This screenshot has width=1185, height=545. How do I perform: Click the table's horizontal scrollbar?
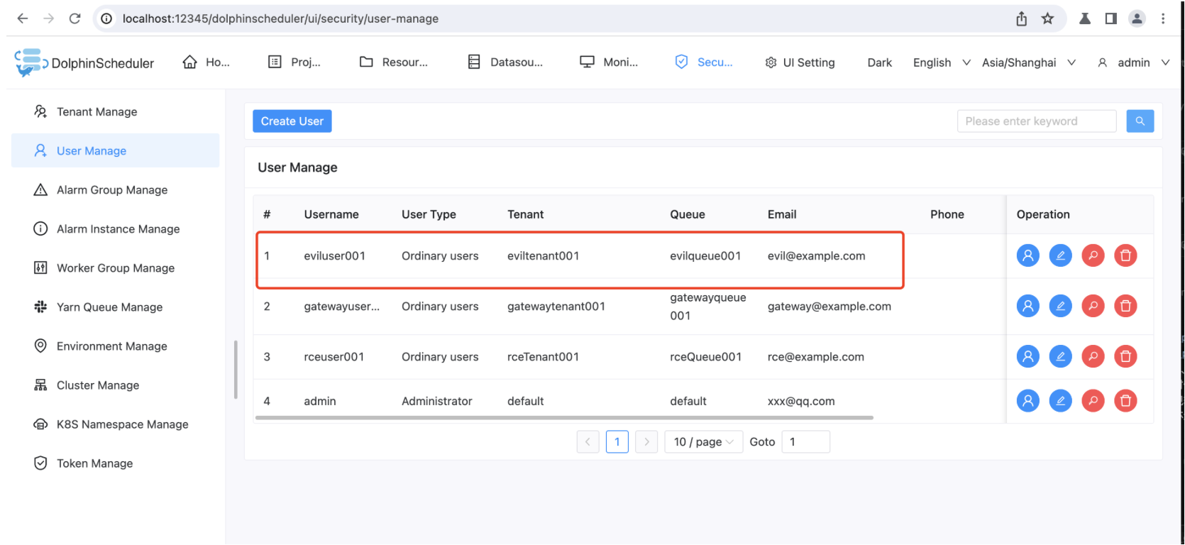[564, 418]
